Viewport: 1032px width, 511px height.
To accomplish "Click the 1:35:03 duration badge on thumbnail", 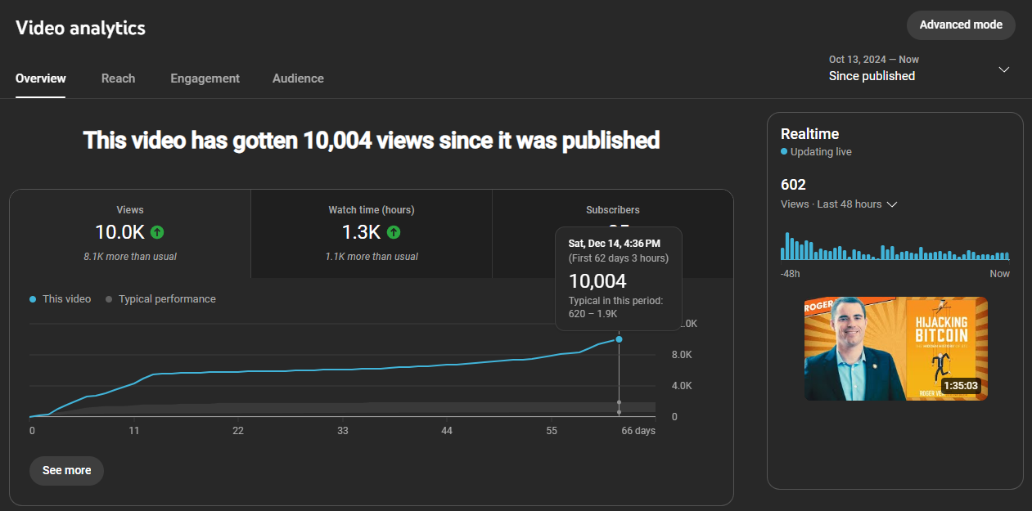I will pyautogui.click(x=961, y=386).
